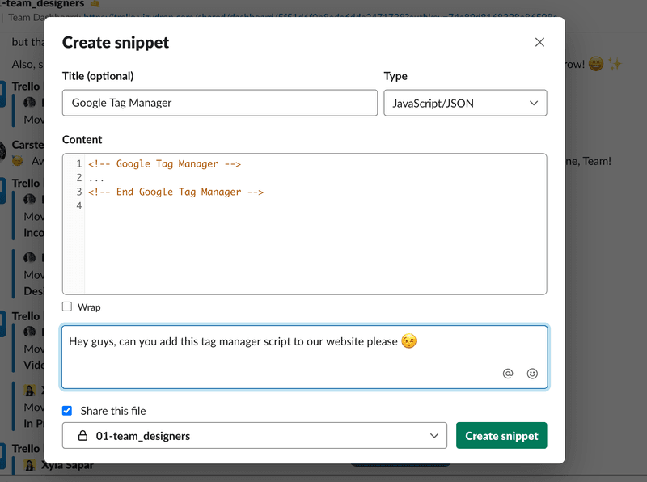Screen dimensions: 647x482
Task: Click the Create snippet dialog heading
Action: [116, 43]
